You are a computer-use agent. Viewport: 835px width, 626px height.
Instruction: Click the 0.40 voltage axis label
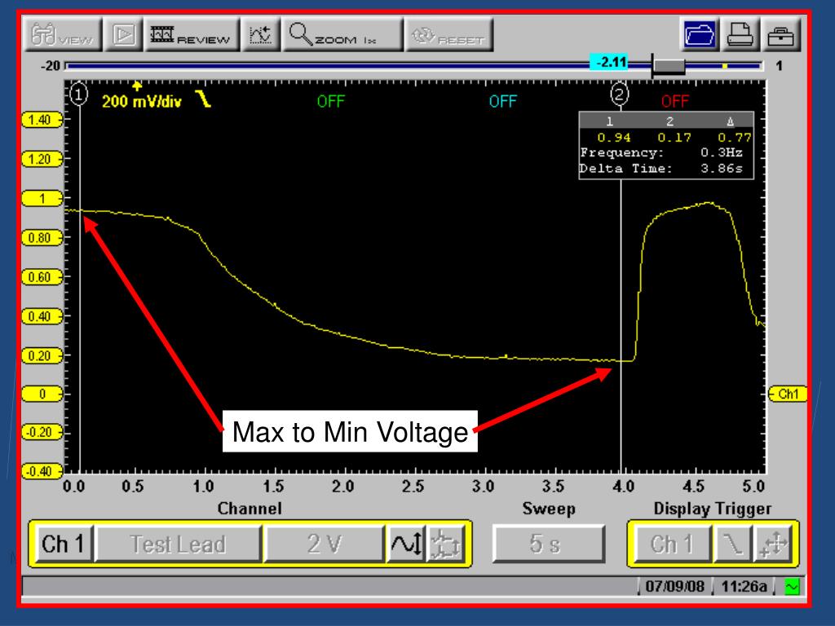click(42, 316)
